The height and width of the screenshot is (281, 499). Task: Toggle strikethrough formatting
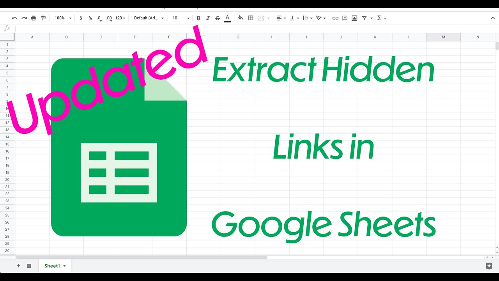coord(218,18)
